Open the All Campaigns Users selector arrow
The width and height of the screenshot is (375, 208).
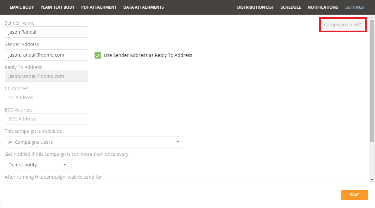[x=178, y=142]
